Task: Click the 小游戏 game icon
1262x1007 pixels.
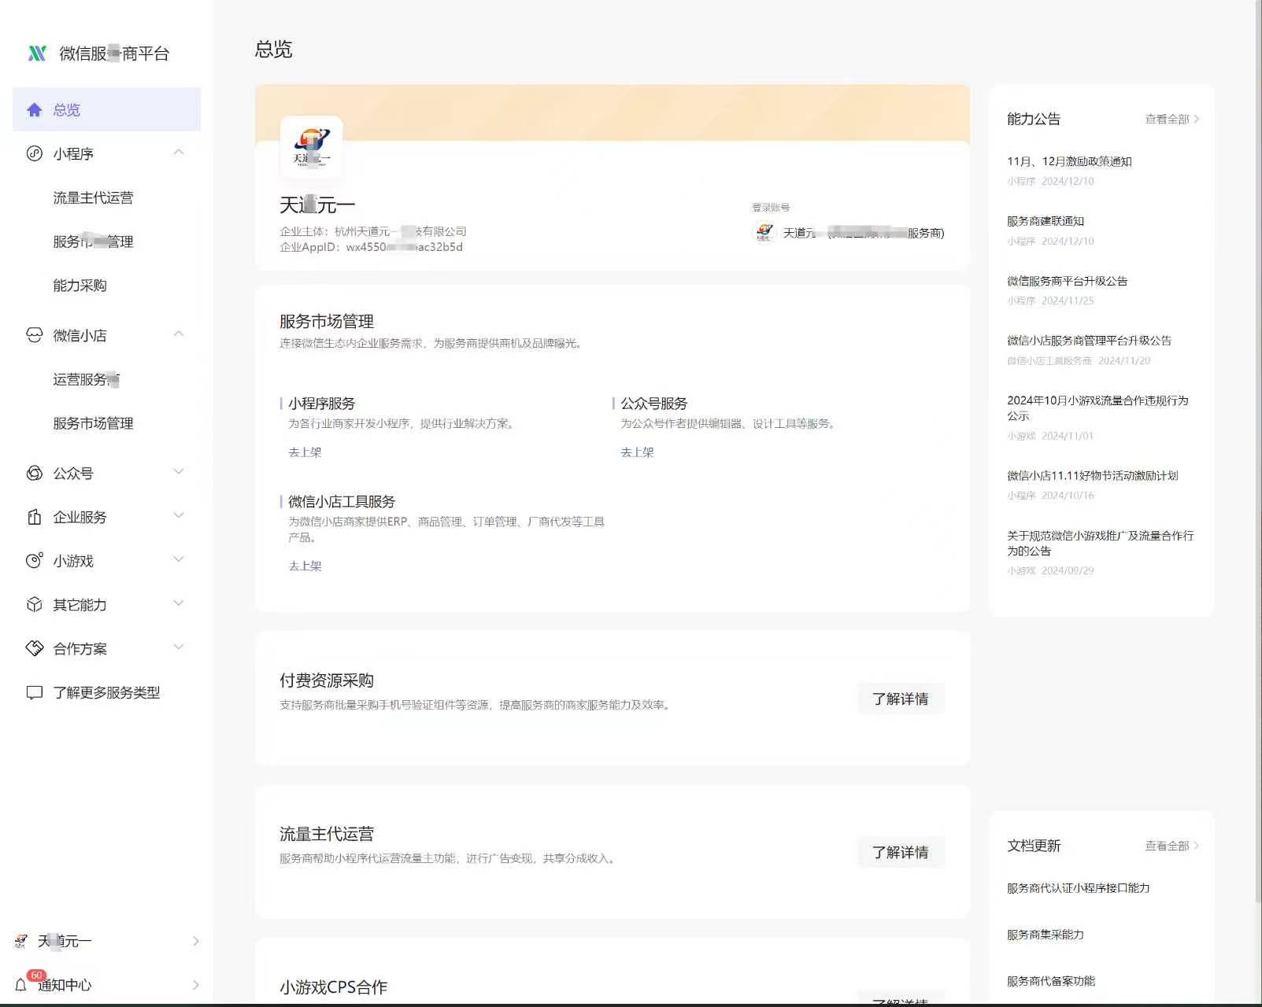Action: point(34,561)
